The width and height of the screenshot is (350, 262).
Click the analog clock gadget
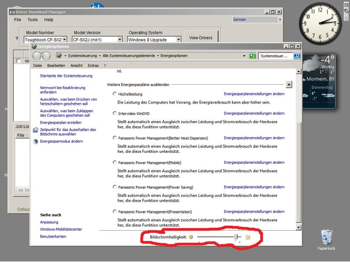320,23
